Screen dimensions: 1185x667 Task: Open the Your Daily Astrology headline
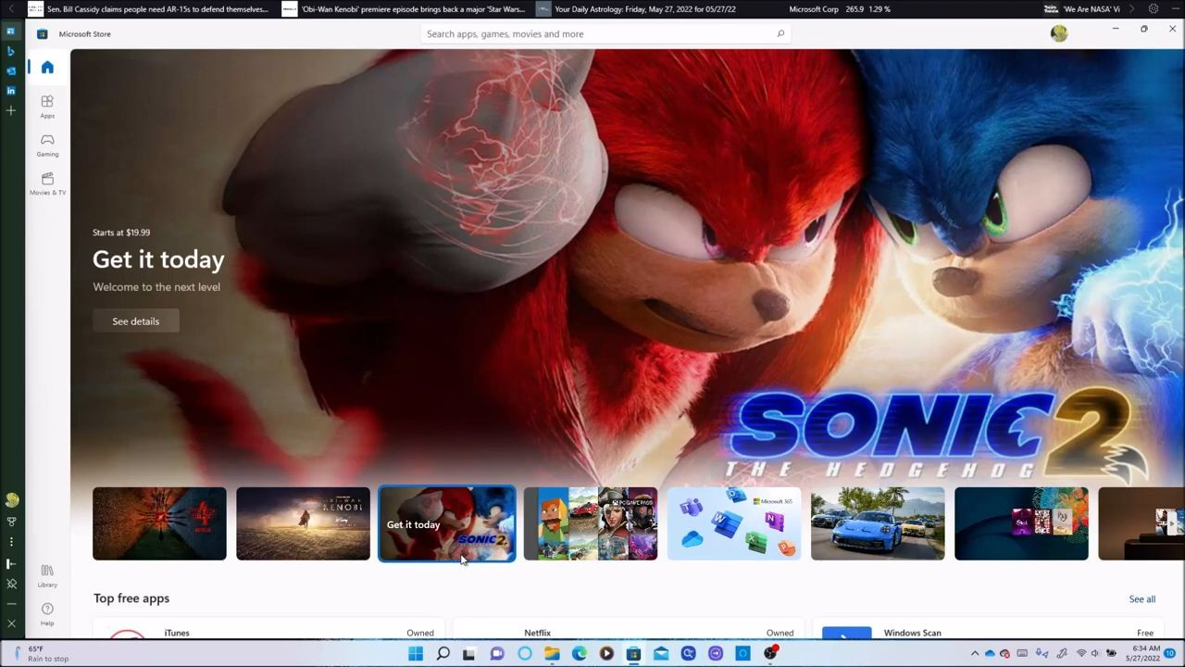coord(636,9)
